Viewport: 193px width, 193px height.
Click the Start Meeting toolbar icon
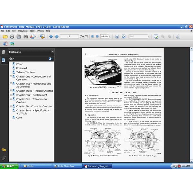coord(42,36)
